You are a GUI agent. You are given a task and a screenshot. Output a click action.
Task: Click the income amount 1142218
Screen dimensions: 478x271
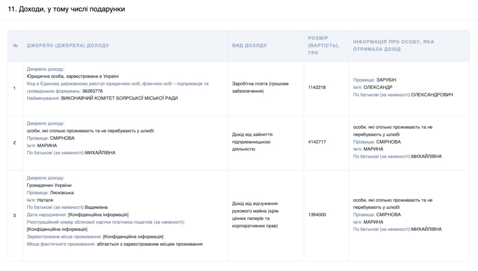317,87
